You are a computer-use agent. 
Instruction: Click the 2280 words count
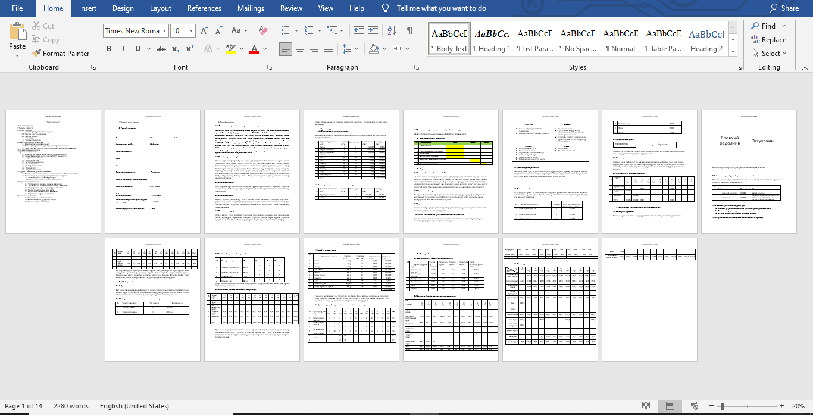[71, 406]
